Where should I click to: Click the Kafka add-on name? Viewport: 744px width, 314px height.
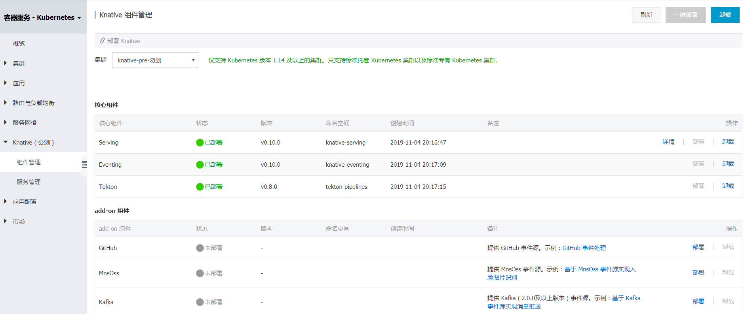(x=106, y=302)
